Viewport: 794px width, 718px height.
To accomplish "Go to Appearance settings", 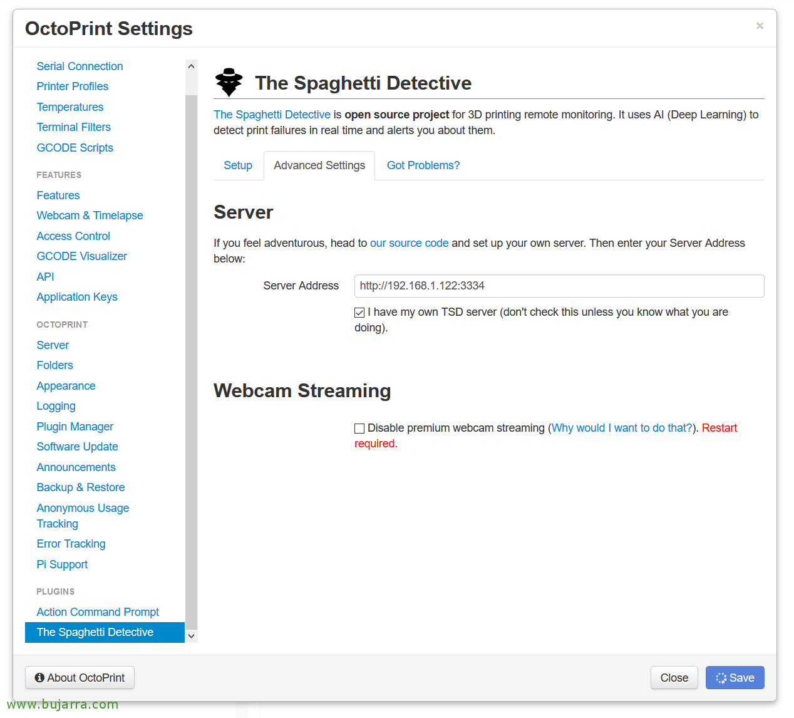I will pos(66,386).
